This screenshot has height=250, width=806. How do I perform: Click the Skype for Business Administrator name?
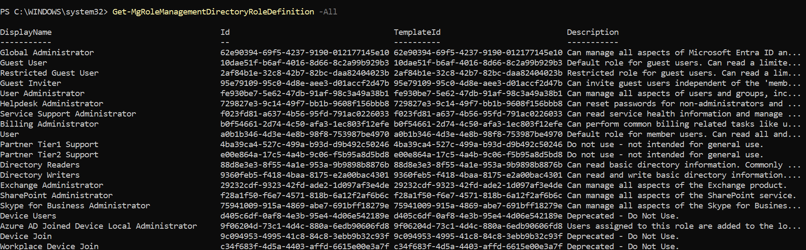click(75, 206)
